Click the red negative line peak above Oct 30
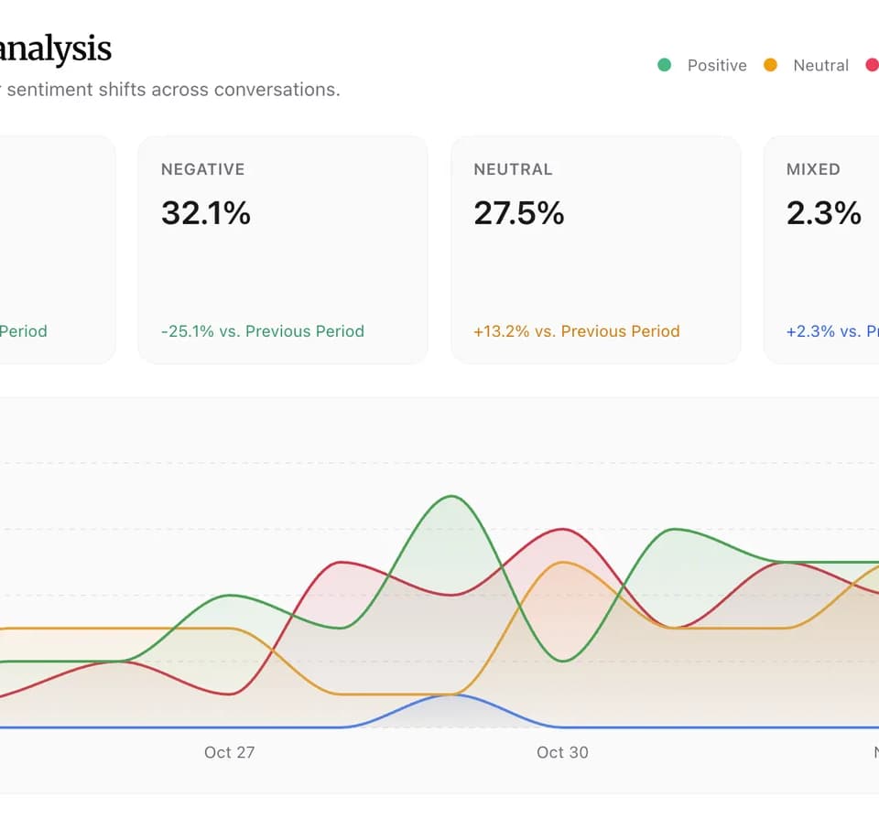 pos(562,529)
